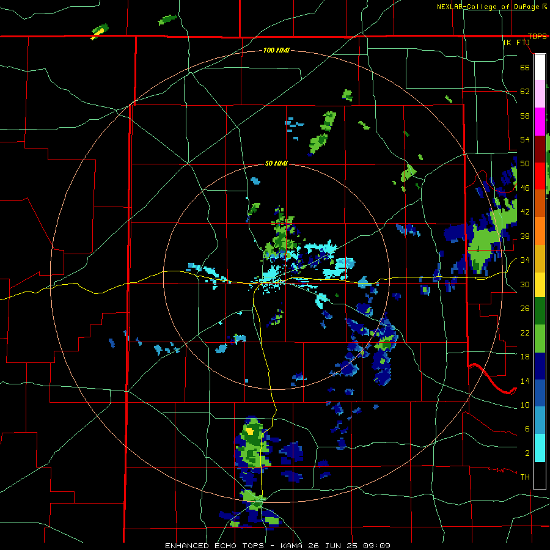Click the white swatch in the tops legend
This screenshot has height=550, width=550.
[540, 67]
